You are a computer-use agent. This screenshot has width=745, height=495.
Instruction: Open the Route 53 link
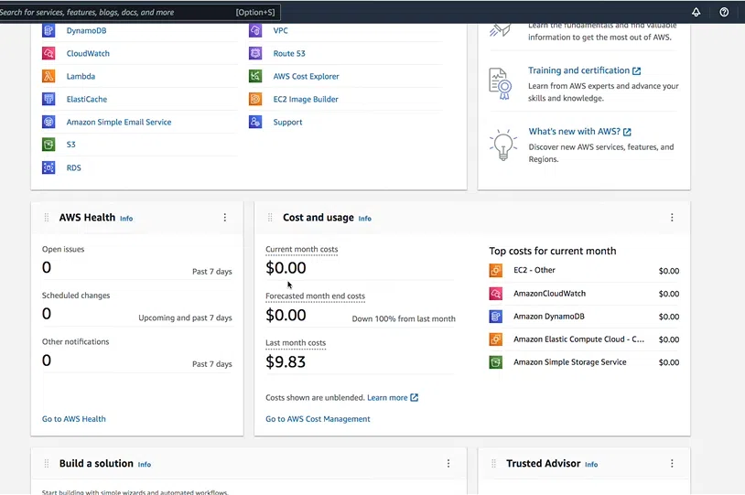pos(289,53)
